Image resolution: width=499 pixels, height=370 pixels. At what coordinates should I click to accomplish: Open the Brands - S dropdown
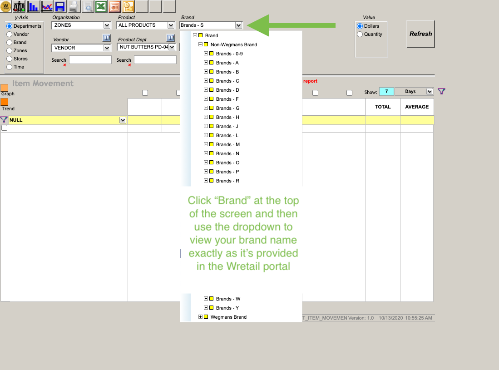tap(239, 25)
